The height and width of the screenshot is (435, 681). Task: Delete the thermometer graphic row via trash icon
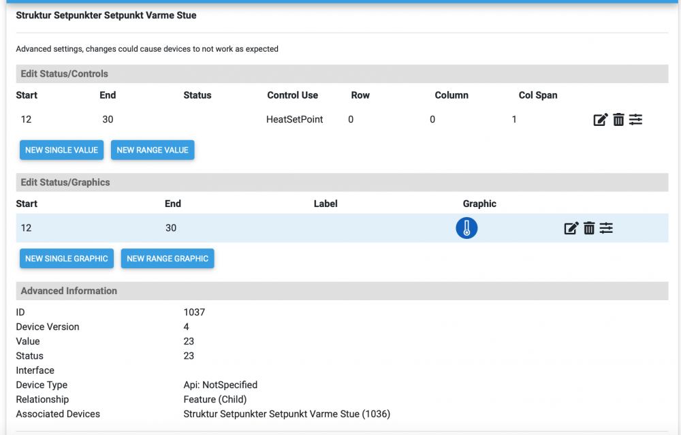(589, 228)
